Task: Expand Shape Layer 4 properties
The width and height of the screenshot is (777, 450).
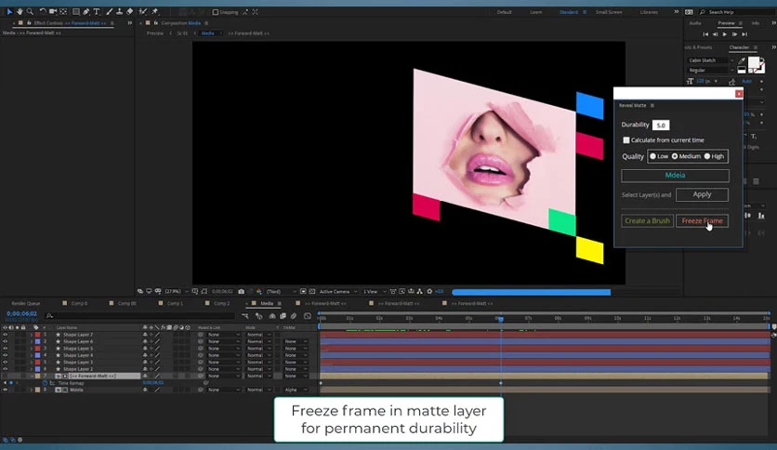Action: pos(32,355)
